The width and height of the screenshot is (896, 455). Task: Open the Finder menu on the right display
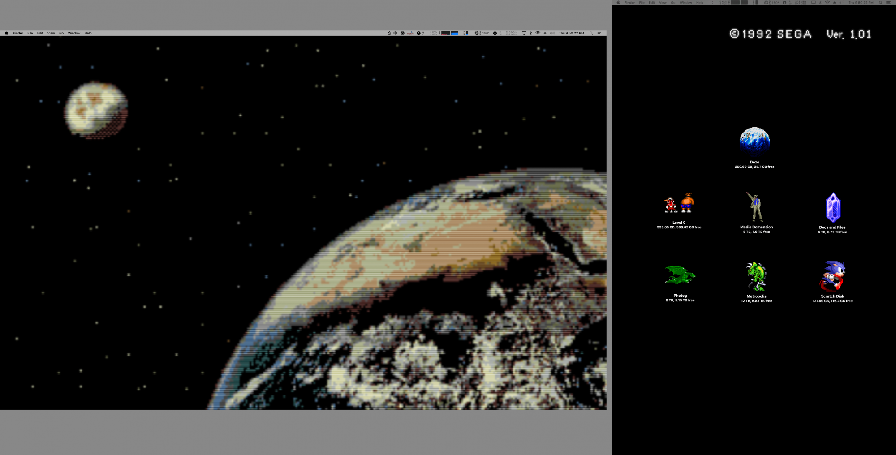click(x=629, y=3)
